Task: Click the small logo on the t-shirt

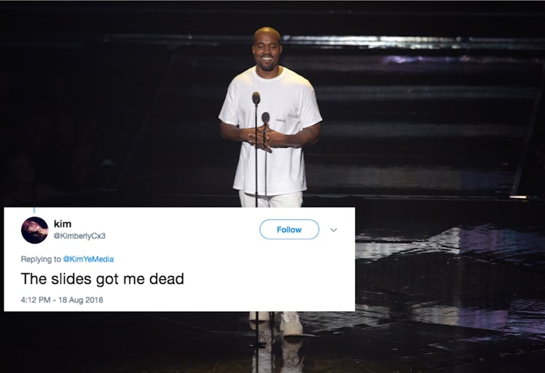Action: (281, 120)
